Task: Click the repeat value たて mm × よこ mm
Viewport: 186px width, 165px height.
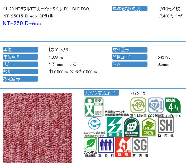Action: coord(66,64)
